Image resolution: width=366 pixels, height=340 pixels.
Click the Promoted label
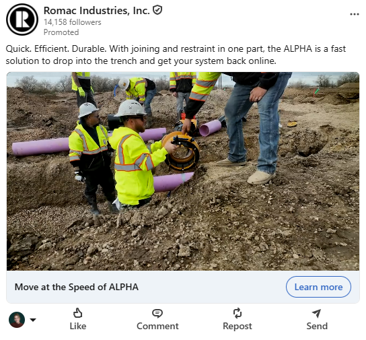61,32
